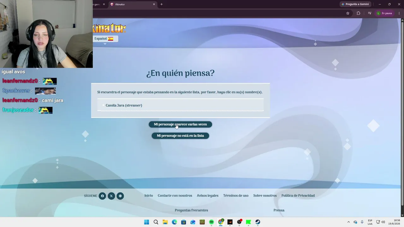404x227 pixels.
Task: Open the black app with orange logo in taskbar
Action: [230, 222]
